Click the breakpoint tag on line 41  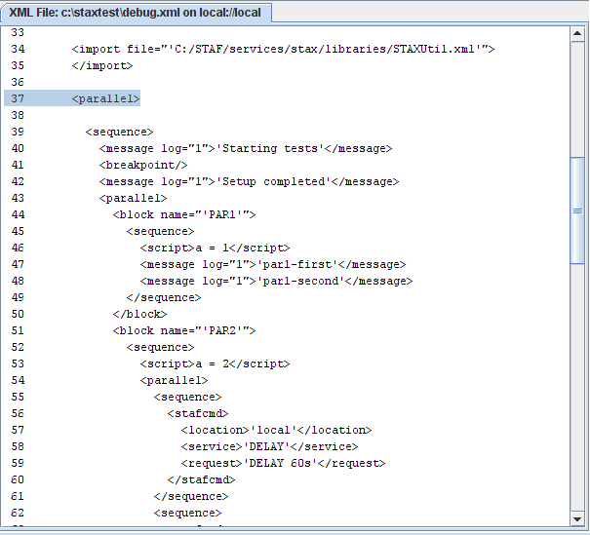pos(143,165)
